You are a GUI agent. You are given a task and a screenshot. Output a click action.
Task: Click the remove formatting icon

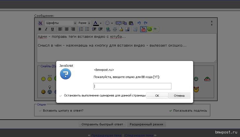(40, 23)
